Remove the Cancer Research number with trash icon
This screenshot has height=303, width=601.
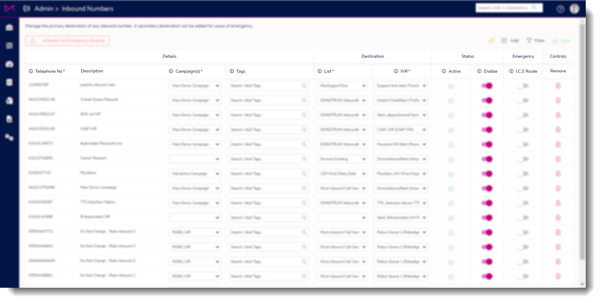pos(558,159)
